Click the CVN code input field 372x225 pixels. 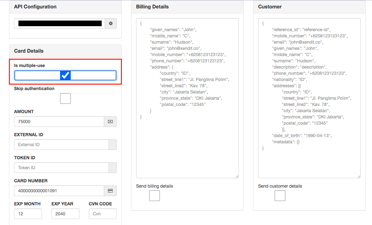(103, 214)
